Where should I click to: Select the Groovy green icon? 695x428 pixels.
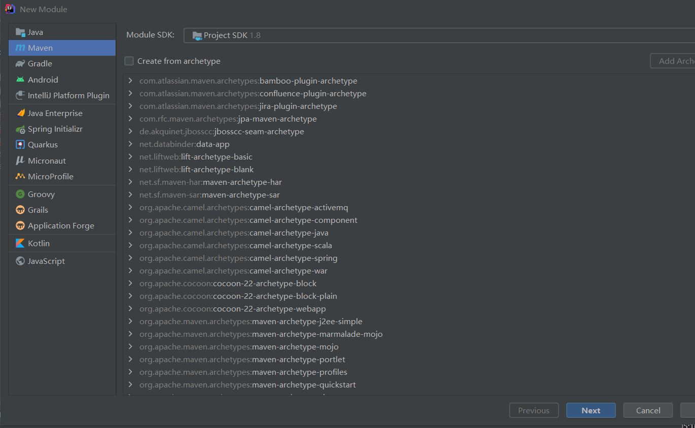(x=20, y=194)
